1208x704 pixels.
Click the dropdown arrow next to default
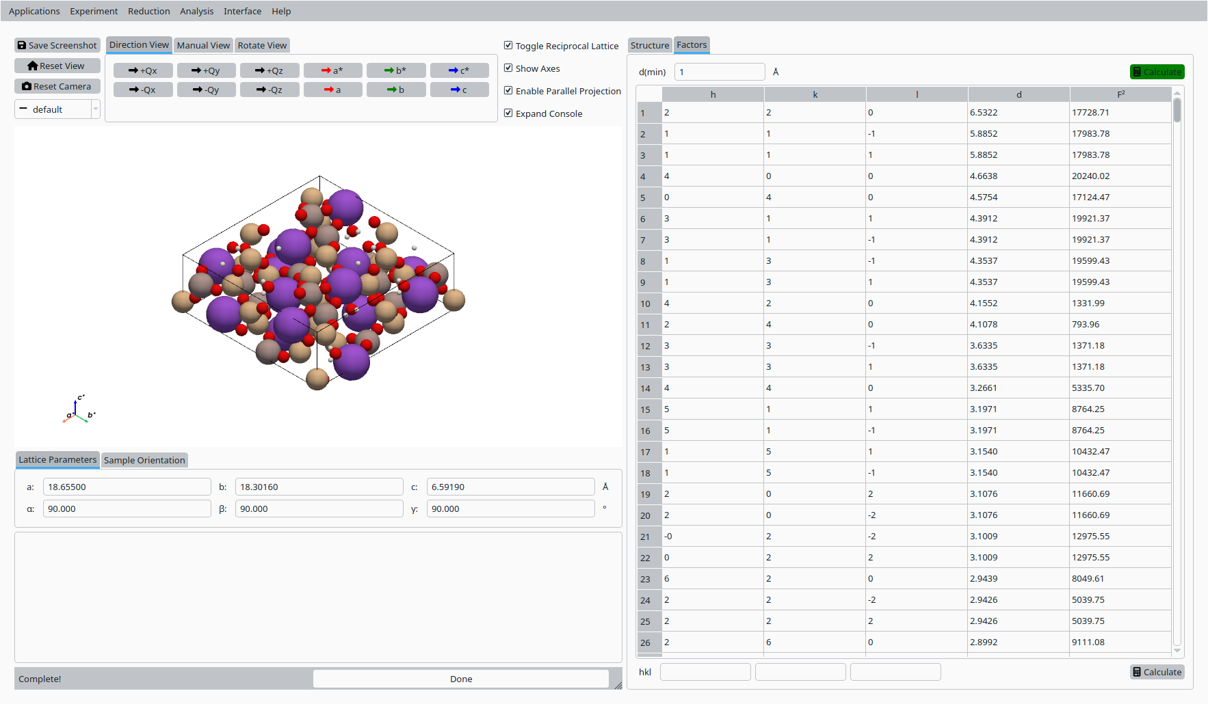(95, 109)
